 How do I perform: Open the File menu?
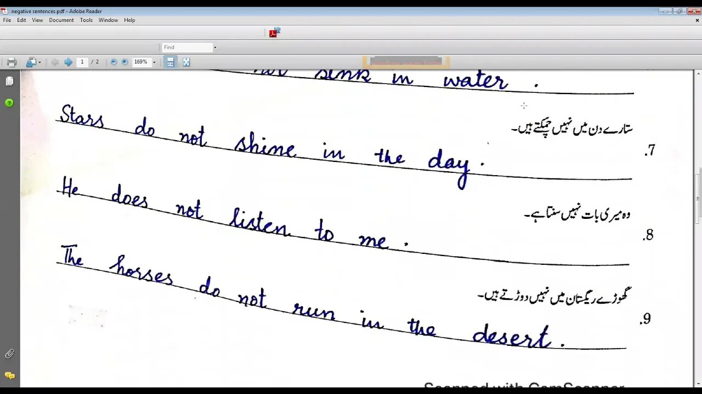pyautogui.click(x=7, y=20)
